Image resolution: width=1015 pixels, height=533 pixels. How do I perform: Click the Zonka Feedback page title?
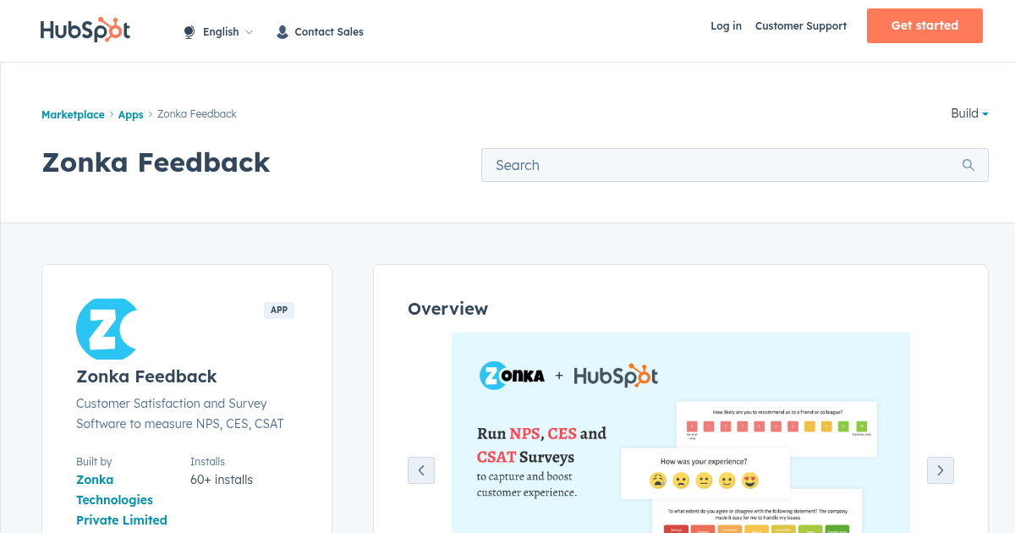[156, 162]
